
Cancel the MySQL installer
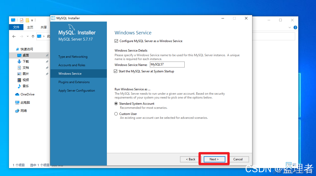(x=238, y=159)
